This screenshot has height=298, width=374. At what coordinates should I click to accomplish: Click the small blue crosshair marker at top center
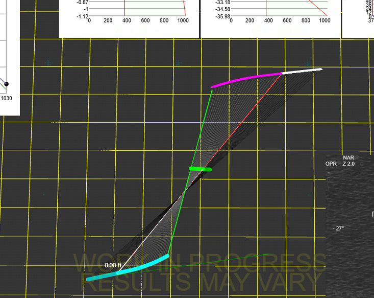tap(179, 63)
